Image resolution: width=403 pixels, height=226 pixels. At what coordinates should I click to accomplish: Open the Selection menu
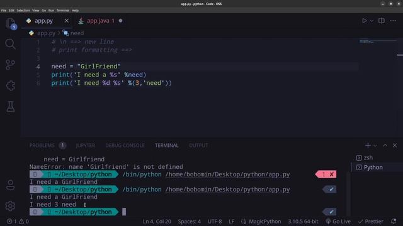pyautogui.click(x=23, y=11)
